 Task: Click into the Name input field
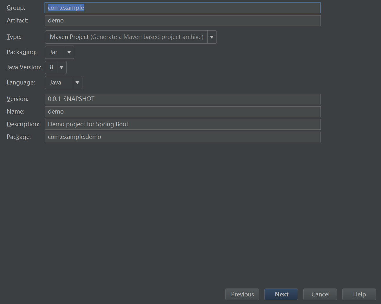pos(183,112)
